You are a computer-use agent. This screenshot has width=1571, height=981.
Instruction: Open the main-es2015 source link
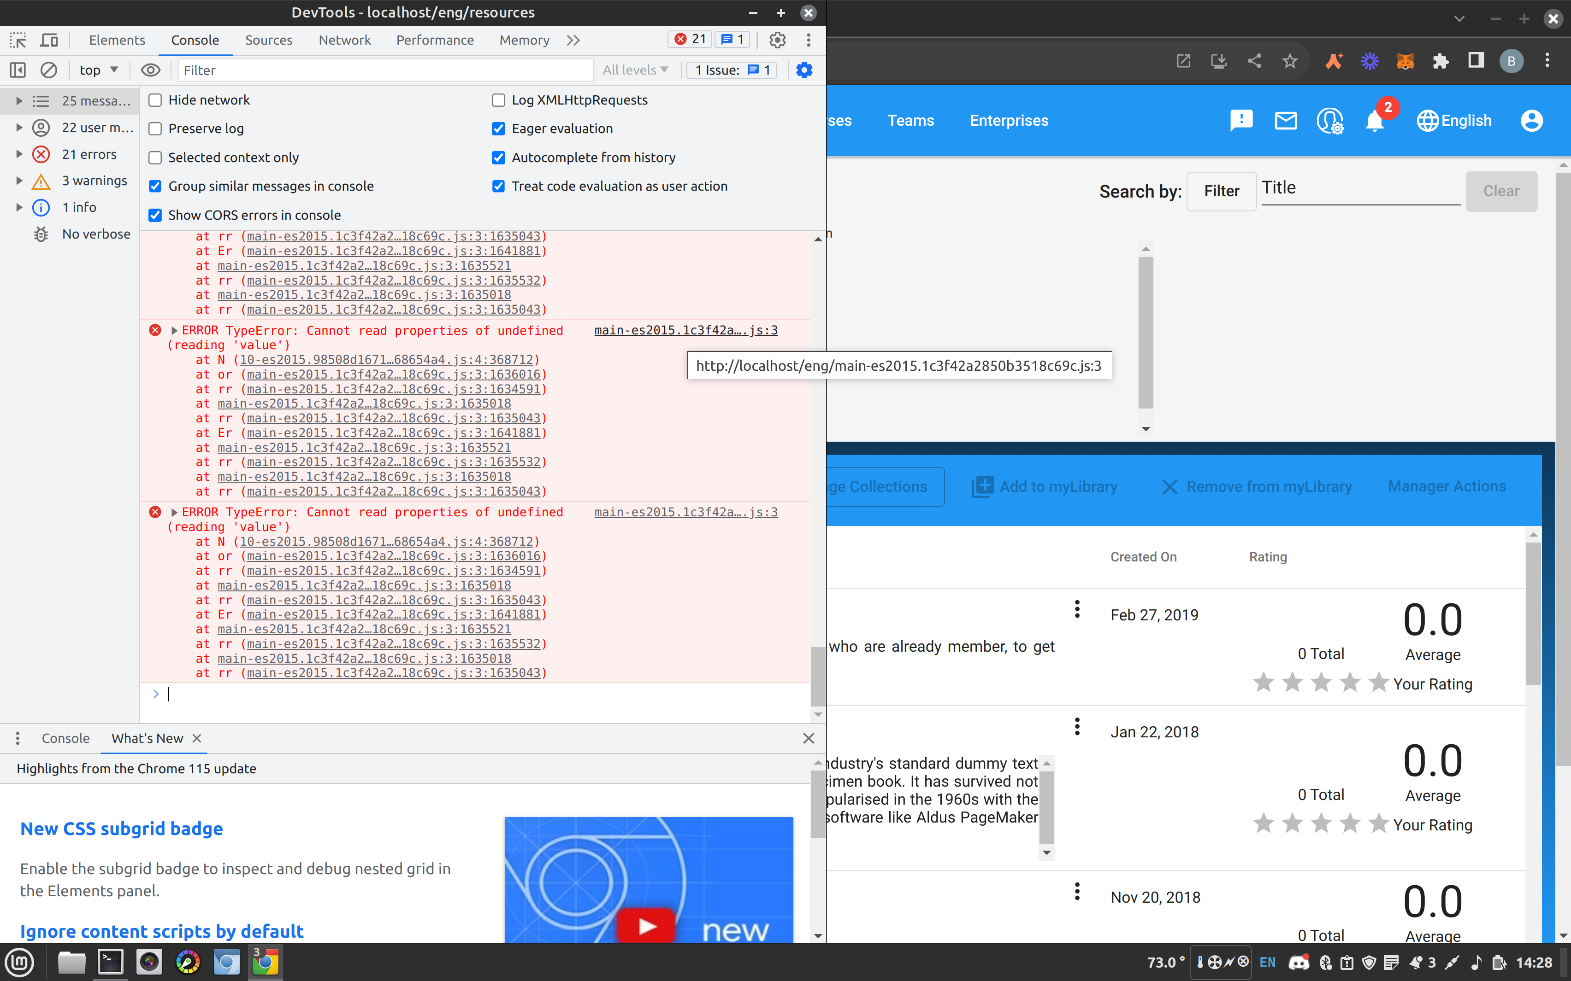685,330
